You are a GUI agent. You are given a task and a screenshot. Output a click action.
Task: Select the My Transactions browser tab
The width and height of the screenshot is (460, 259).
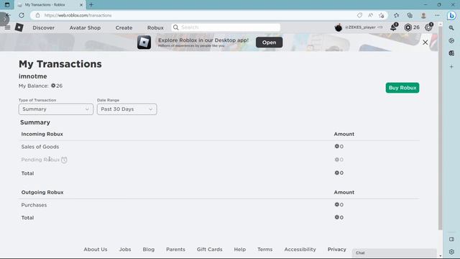coord(50,5)
